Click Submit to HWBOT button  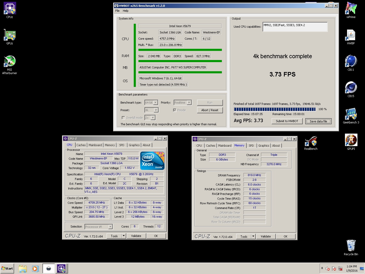point(287,121)
